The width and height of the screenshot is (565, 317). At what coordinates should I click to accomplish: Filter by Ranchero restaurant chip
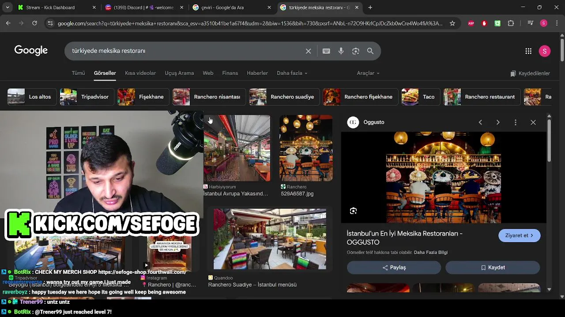(x=481, y=97)
